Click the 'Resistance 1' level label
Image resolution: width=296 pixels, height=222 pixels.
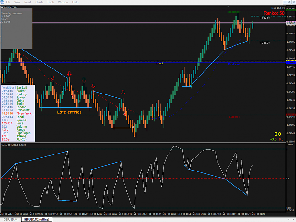point(234,12)
